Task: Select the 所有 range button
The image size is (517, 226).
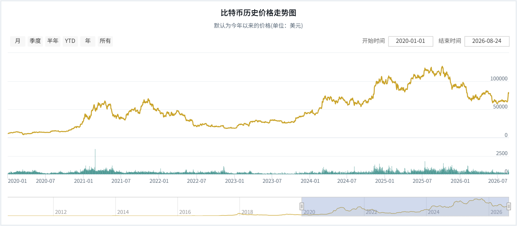Action: click(x=105, y=41)
